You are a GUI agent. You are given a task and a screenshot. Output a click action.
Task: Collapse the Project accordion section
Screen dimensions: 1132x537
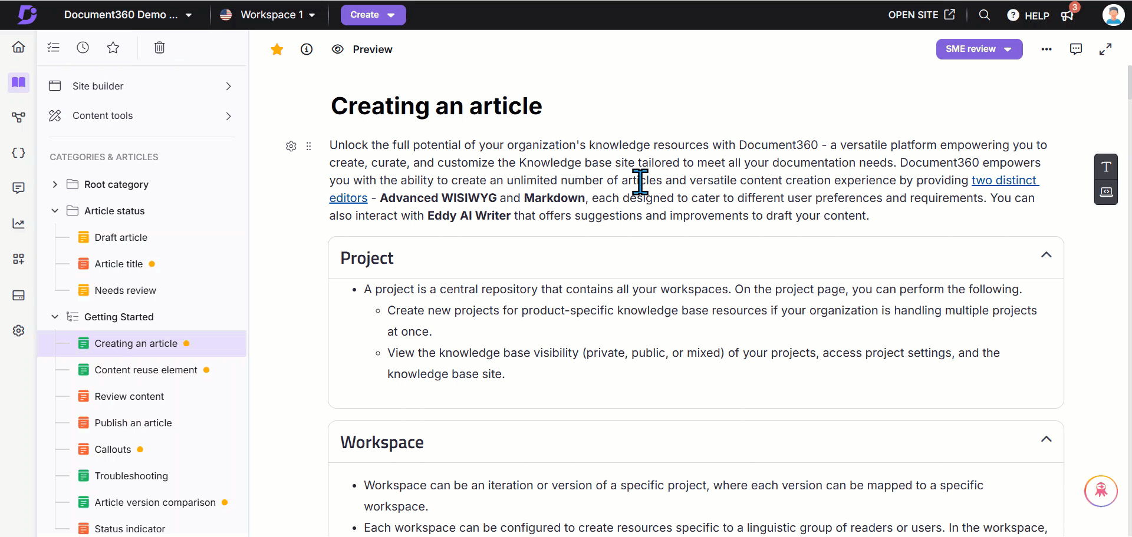(x=1046, y=255)
